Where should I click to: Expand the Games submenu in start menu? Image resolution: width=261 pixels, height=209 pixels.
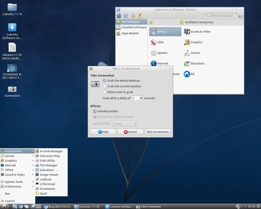click(18, 156)
